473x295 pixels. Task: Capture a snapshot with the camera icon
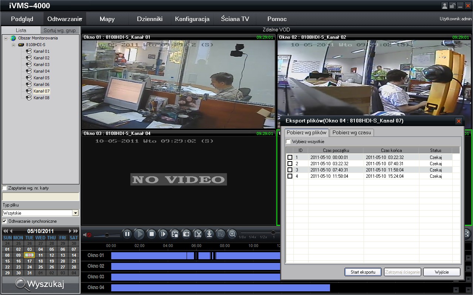(x=187, y=234)
